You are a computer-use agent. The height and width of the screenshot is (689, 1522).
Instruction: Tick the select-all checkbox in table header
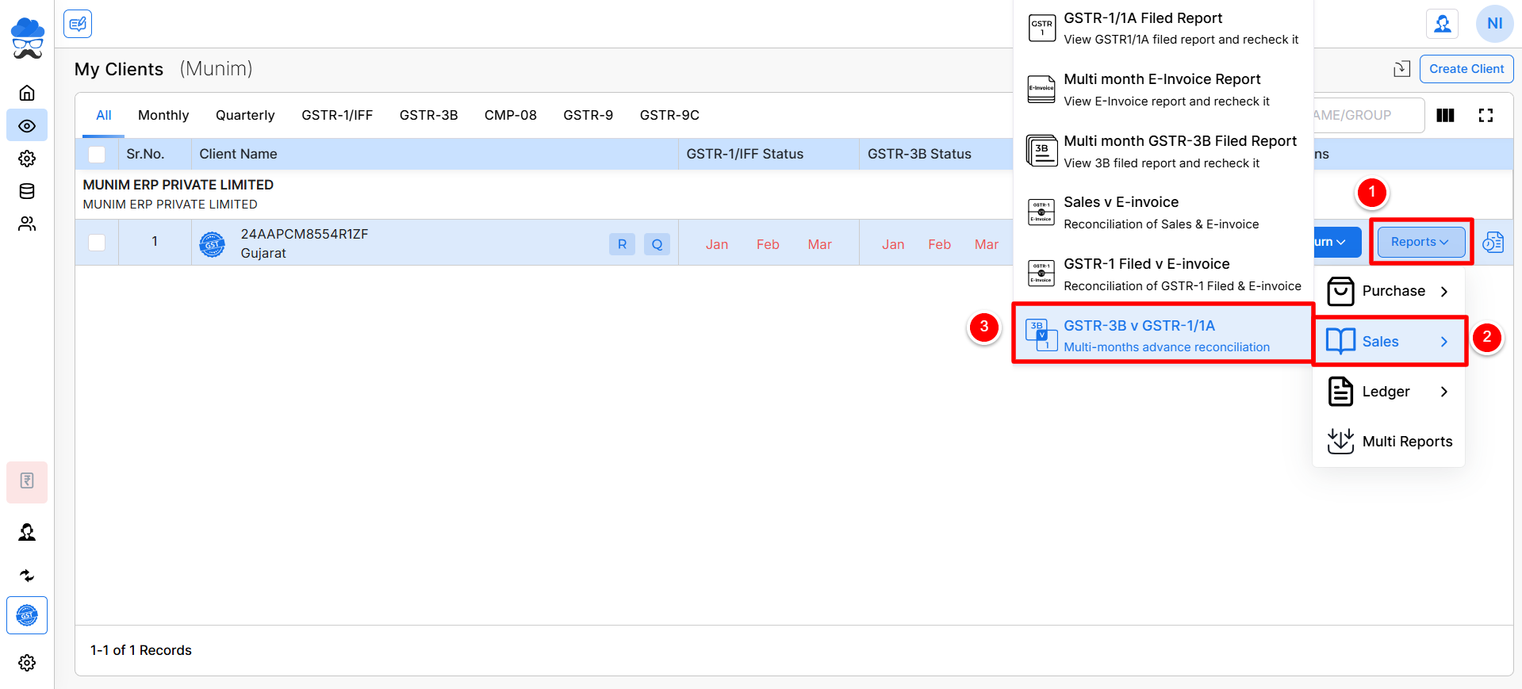point(97,155)
